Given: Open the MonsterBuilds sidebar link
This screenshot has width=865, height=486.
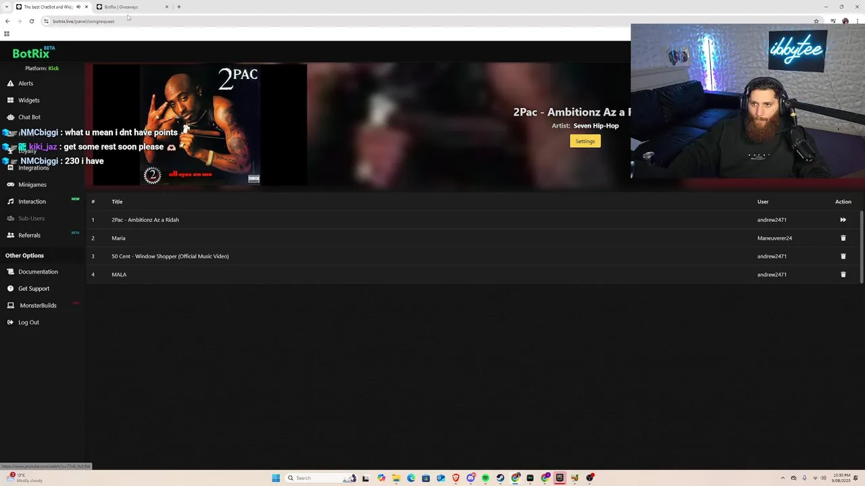Looking at the screenshot, I should coord(38,305).
